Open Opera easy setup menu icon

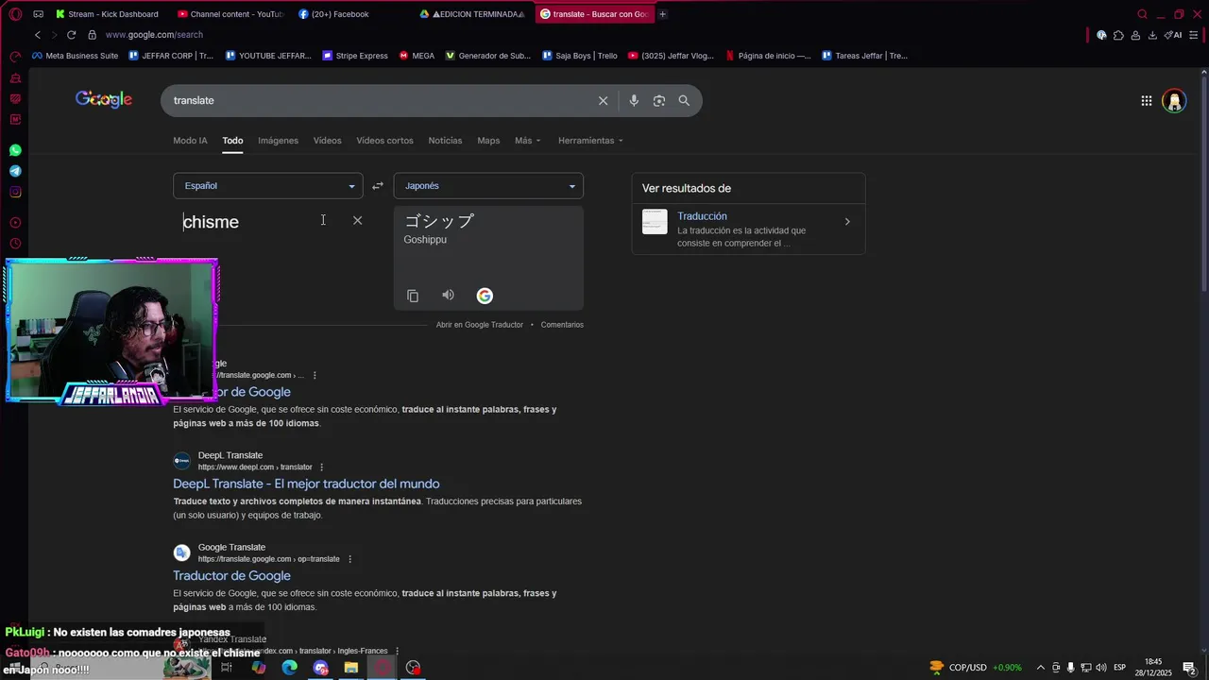(x=1194, y=35)
